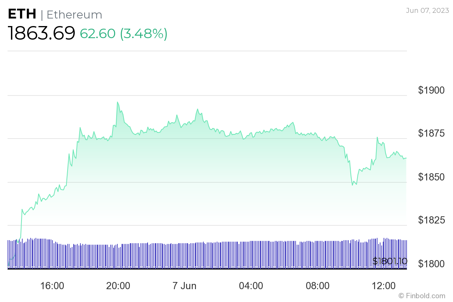This screenshot has width=453, height=302.
Task: Click the $1801.10 baseline price tag
Action: coord(390,261)
